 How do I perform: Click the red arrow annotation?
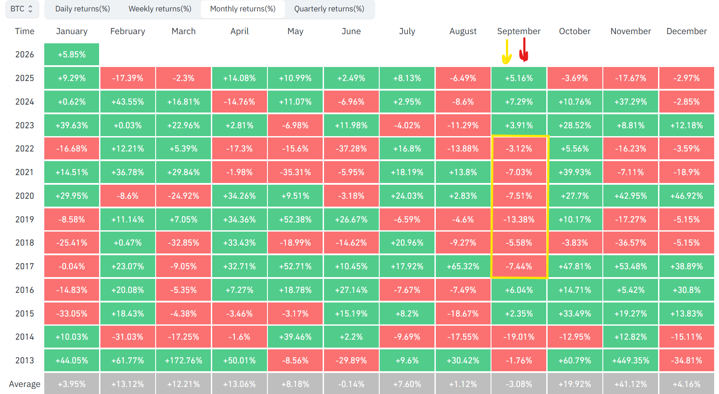click(x=524, y=49)
